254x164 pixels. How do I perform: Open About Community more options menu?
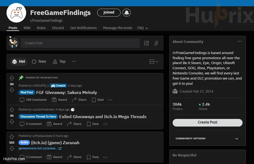[x=240, y=41]
